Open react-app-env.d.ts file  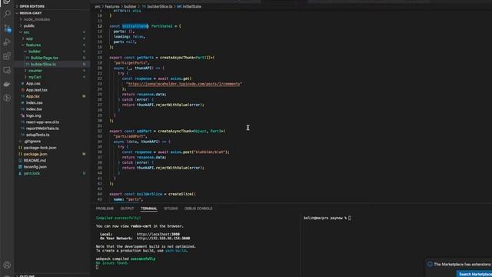coord(42,122)
